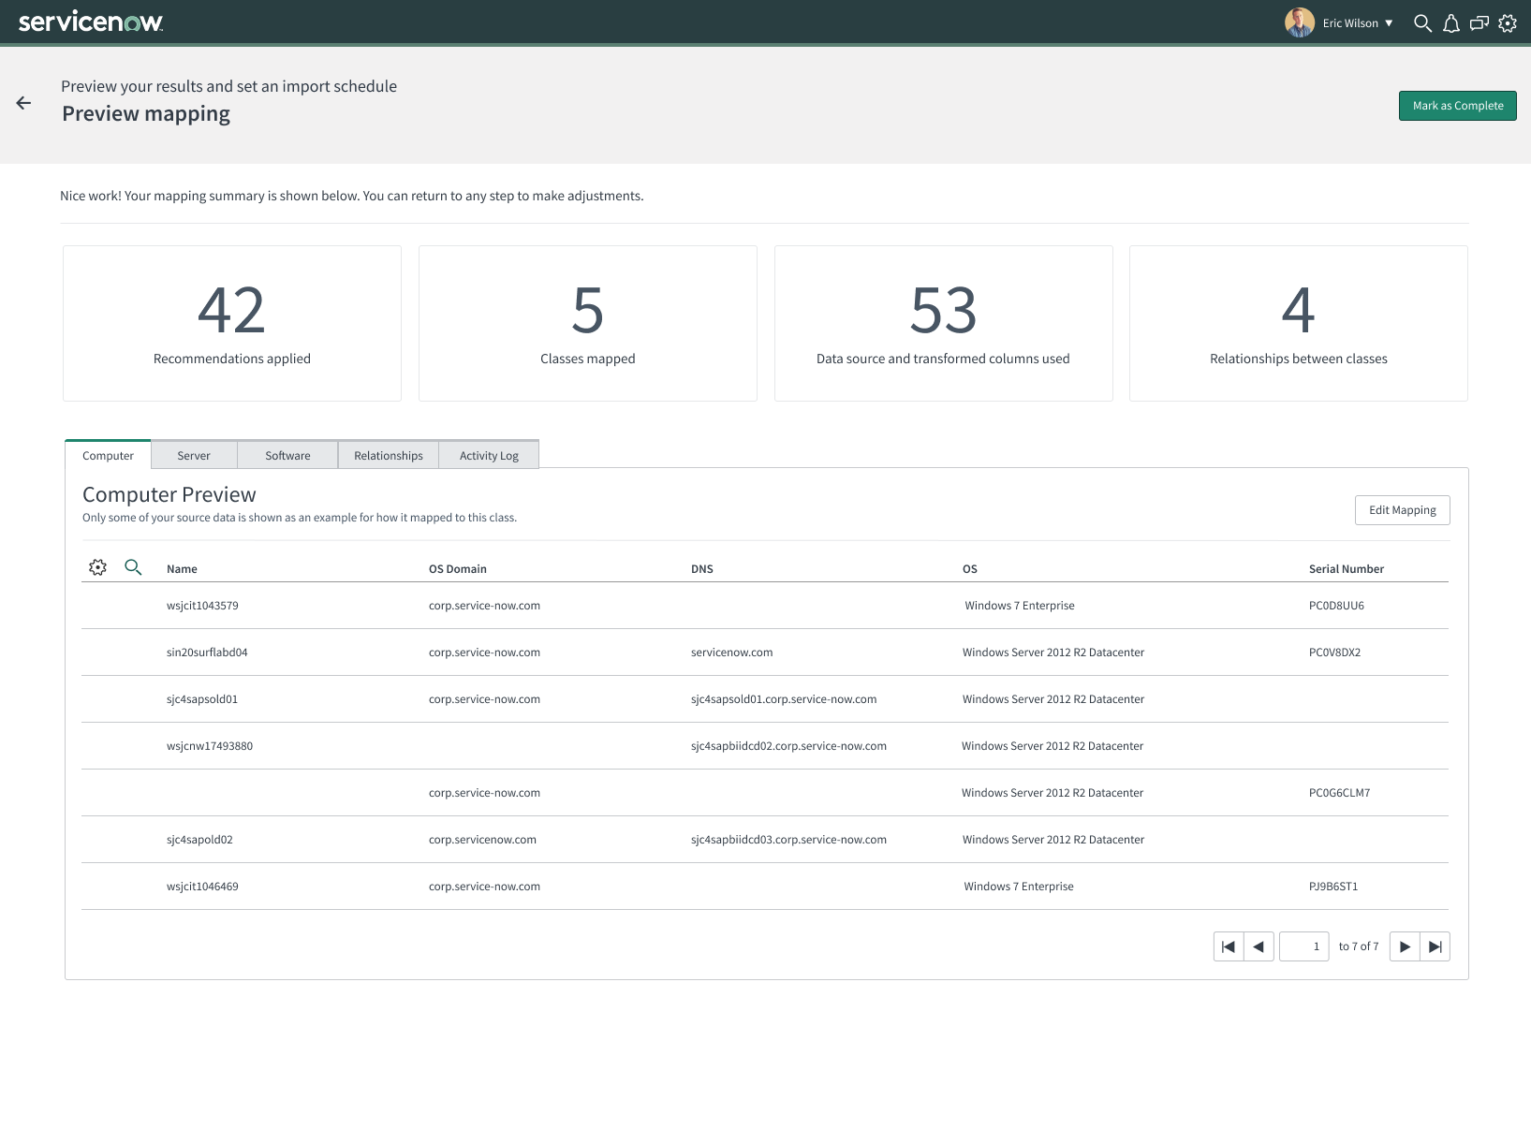Image resolution: width=1531 pixels, height=1129 pixels.
Task: Click the Preview mapping page title
Action: [146, 113]
